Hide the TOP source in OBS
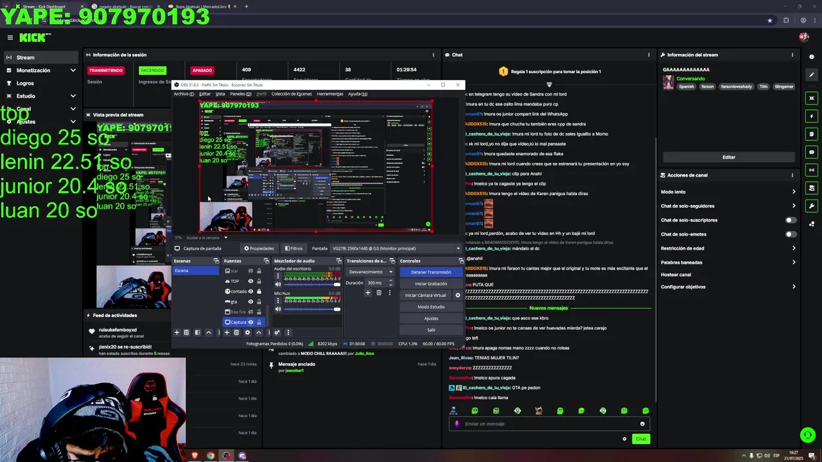Image resolution: width=822 pixels, height=462 pixels. [250, 281]
